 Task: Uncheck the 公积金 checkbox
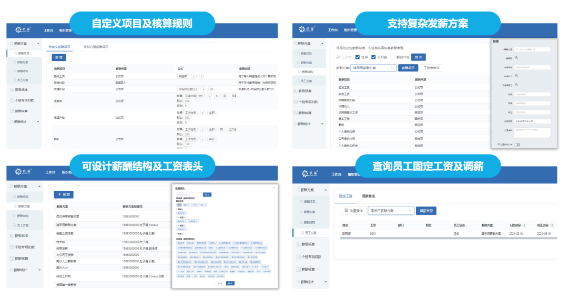[x=373, y=57]
